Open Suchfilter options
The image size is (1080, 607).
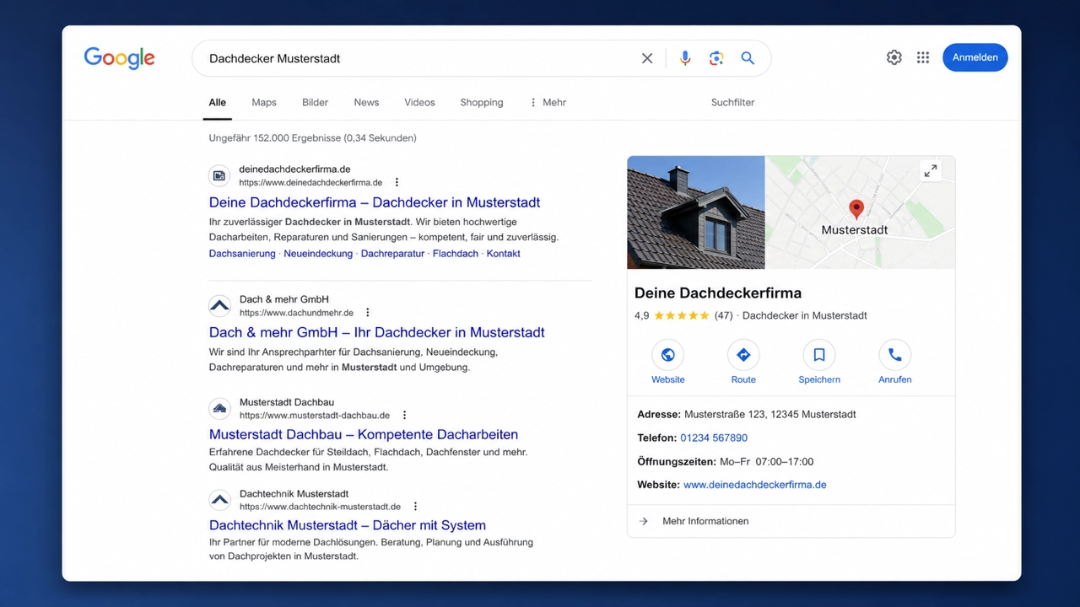[732, 102]
